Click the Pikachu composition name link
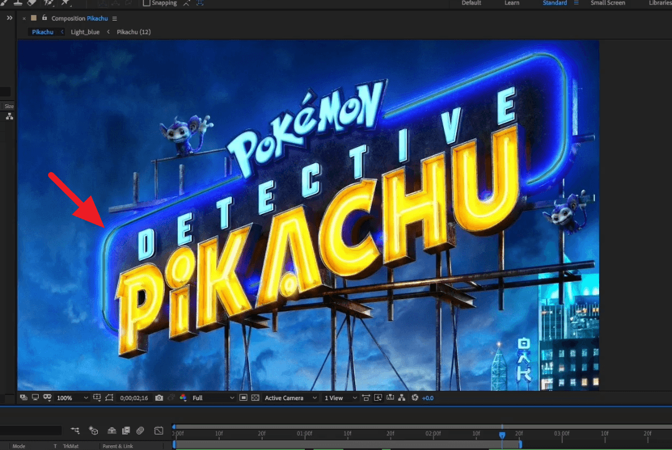 point(97,19)
